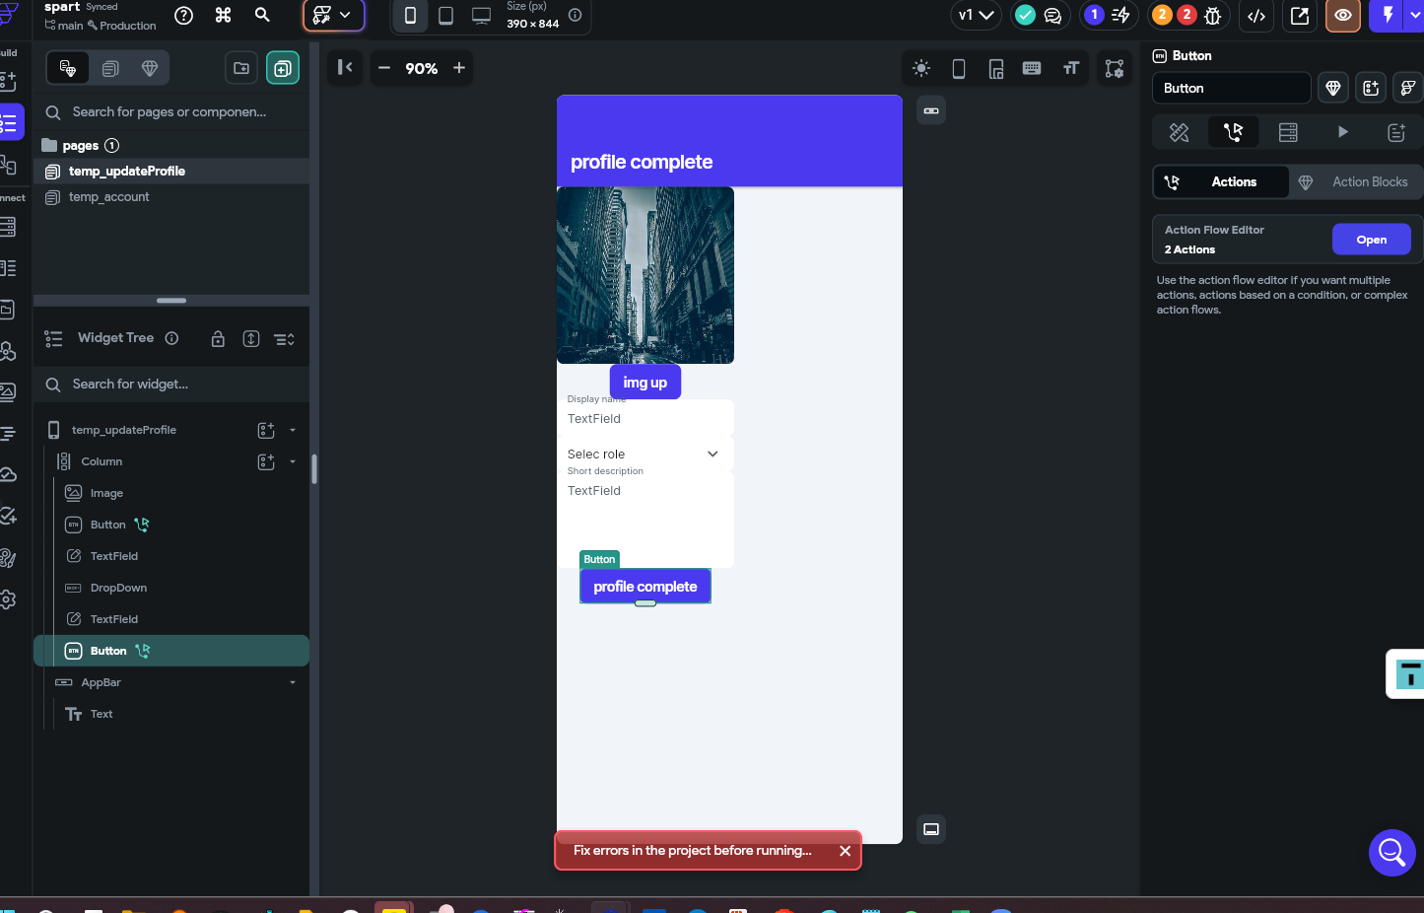Select AppBar in widget tree
Screen dimensions: 1424x913
click(101, 682)
